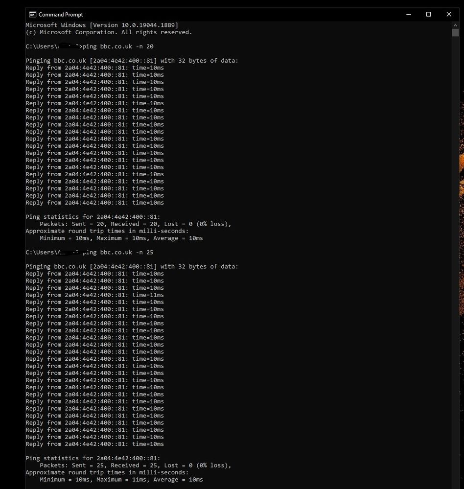Click the first "Pinging bbc.co.uk" output line

[132, 61]
